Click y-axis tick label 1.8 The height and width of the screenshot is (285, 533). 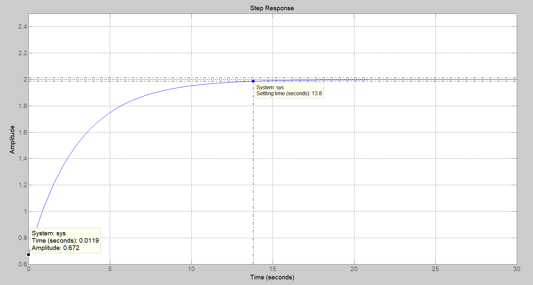click(x=22, y=106)
